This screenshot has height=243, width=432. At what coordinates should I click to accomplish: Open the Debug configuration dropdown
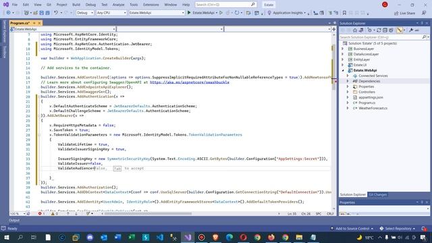[x=85, y=13]
